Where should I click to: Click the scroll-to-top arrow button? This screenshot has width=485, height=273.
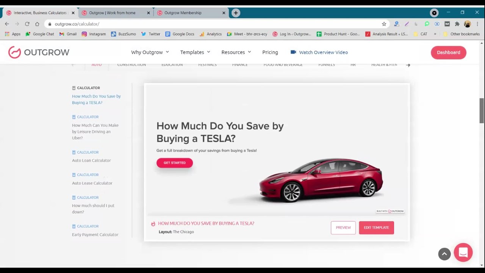[444, 254]
